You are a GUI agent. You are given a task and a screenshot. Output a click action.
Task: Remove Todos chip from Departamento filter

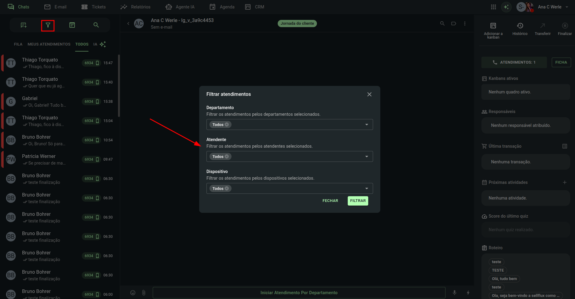227,125
